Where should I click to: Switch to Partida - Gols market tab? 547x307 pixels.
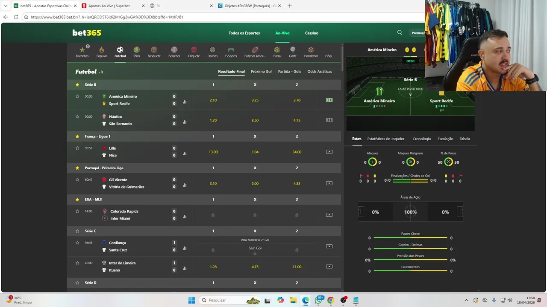289,72
